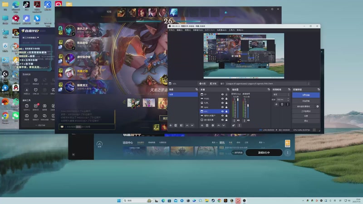Pop out the Audio Mixer dock float icon
The height and width of the screenshot is (204, 363).
coord(269,89)
